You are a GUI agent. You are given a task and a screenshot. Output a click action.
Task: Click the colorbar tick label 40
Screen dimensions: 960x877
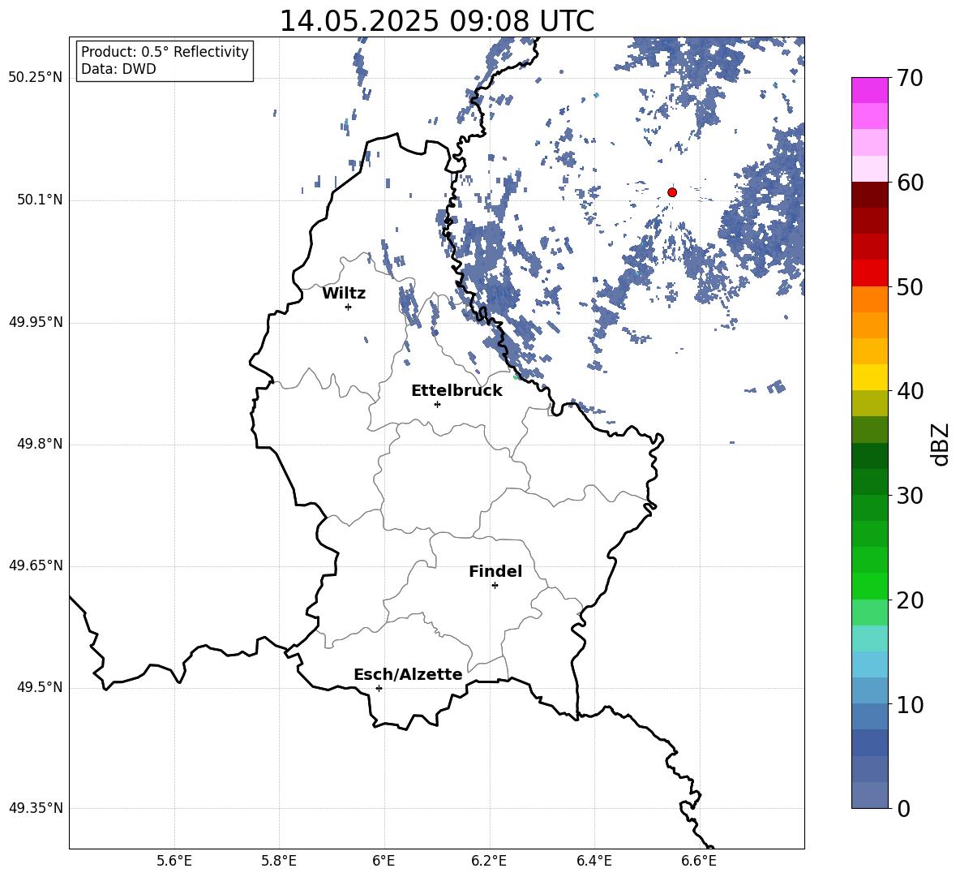[909, 391]
